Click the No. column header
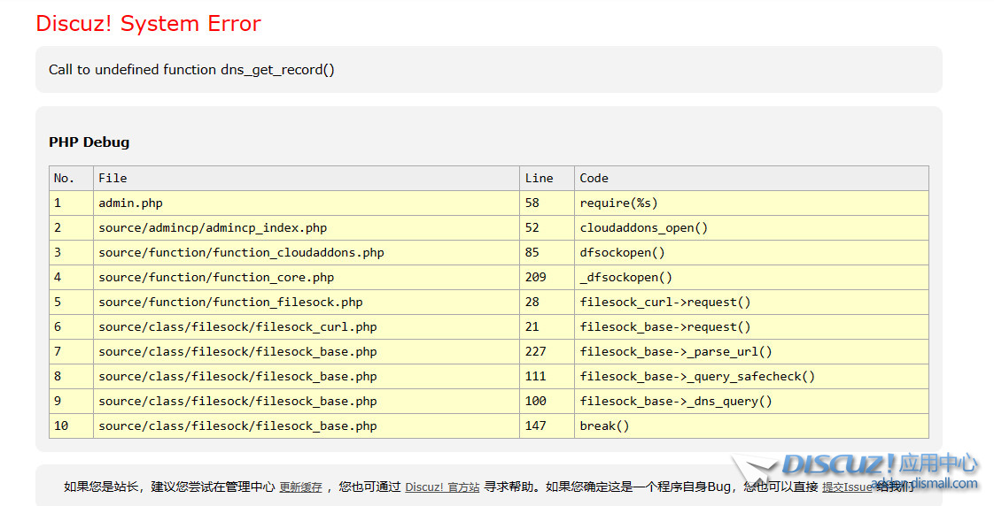 coord(64,178)
